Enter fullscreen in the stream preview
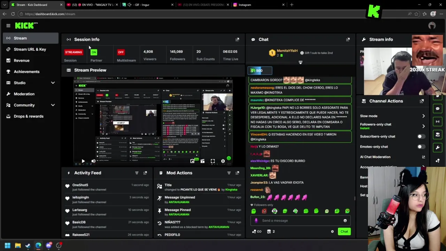The image size is (446, 251). coord(213,161)
